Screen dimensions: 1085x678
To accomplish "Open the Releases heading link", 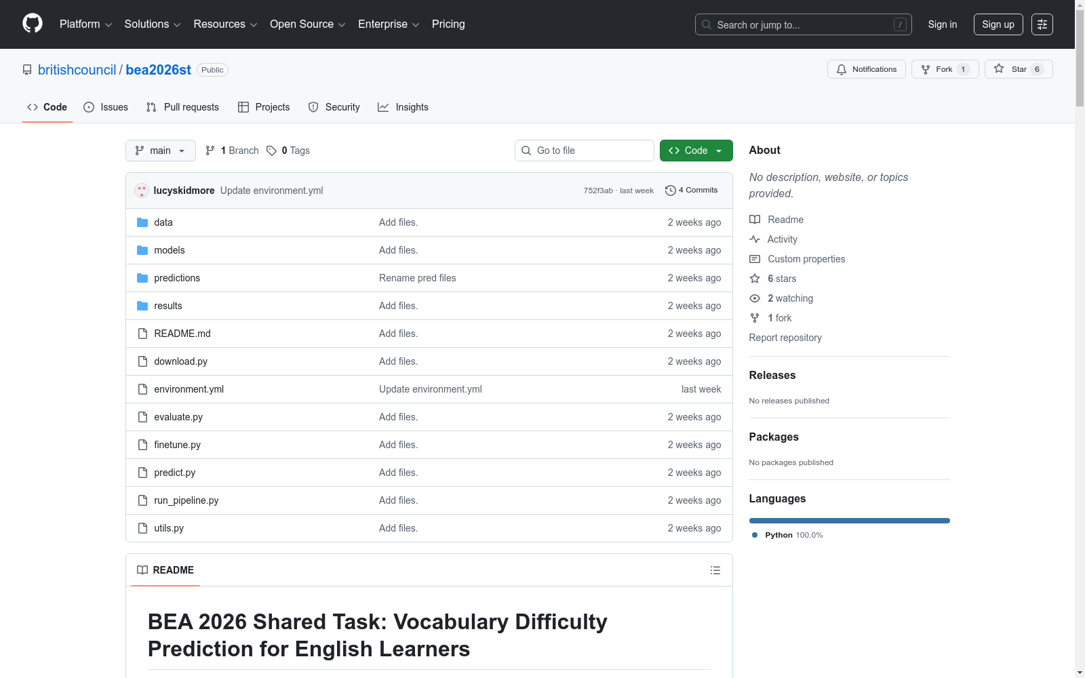I will pos(772,375).
